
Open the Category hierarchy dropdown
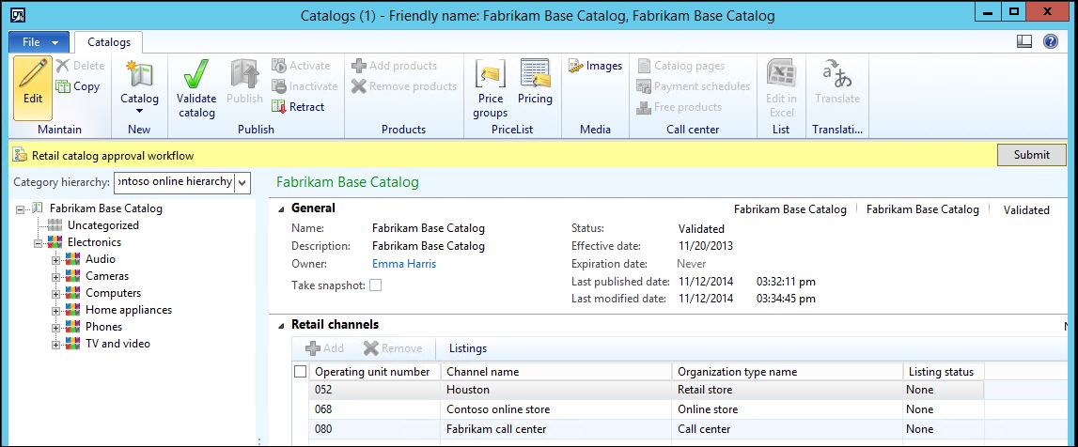point(242,181)
